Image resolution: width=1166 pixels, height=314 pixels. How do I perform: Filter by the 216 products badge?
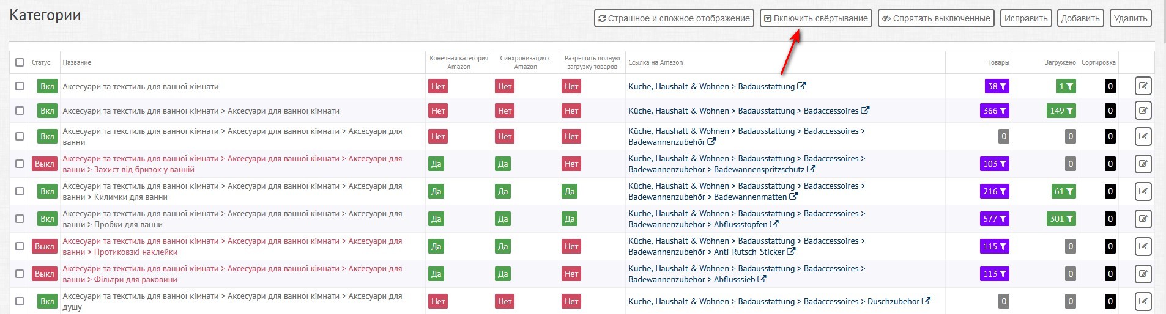(995, 191)
